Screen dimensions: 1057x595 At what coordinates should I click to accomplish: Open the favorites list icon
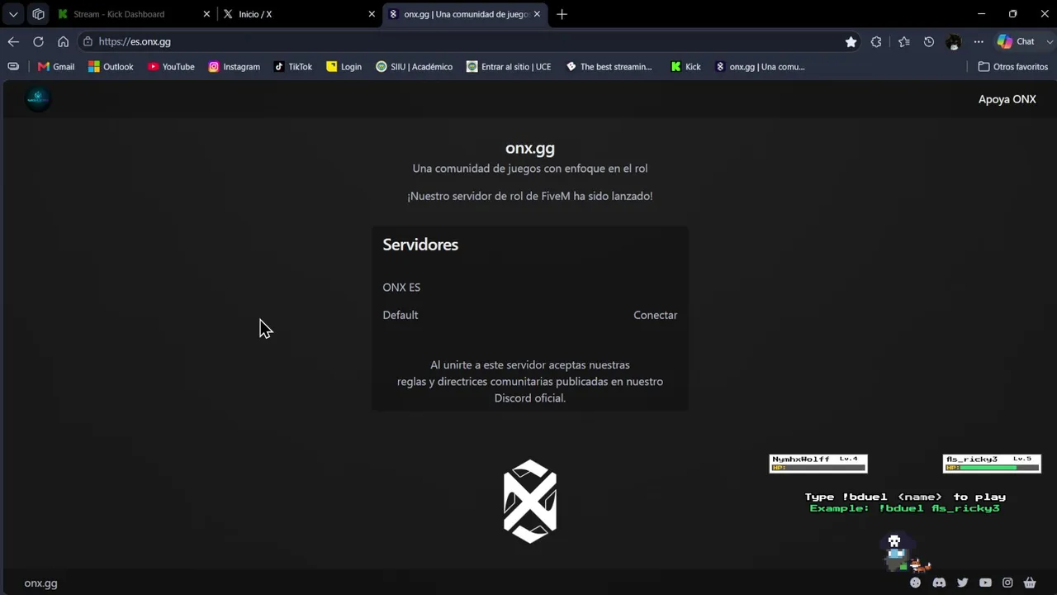904,41
